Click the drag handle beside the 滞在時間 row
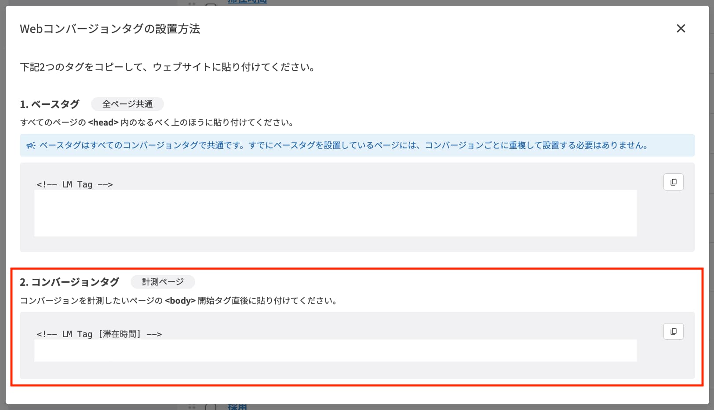This screenshot has width=714, height=410. point(192,4)
